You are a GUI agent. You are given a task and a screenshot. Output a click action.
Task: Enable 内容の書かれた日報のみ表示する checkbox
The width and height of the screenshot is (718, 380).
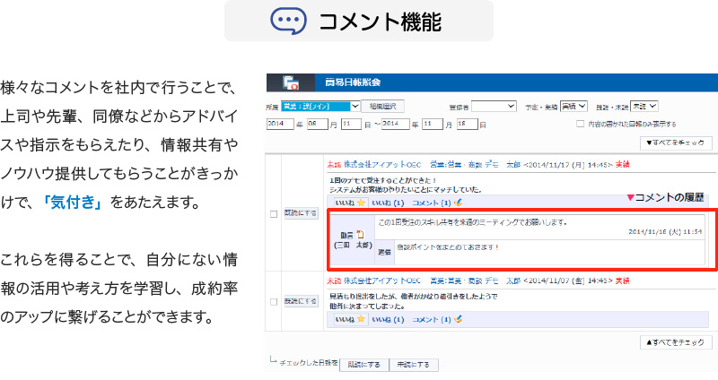(x=581, y=124)
